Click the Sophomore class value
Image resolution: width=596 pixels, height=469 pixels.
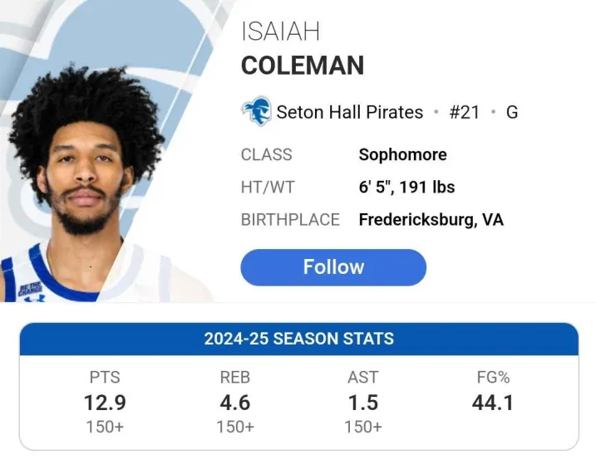pyautogui.click(x=402, y=154)
